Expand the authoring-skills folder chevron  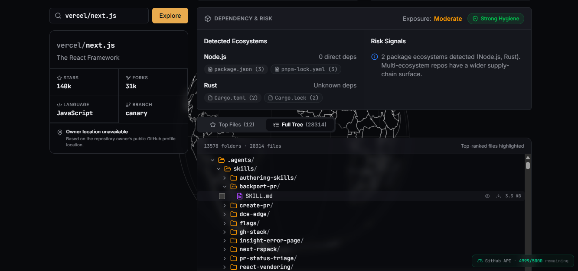pos(225,178)
